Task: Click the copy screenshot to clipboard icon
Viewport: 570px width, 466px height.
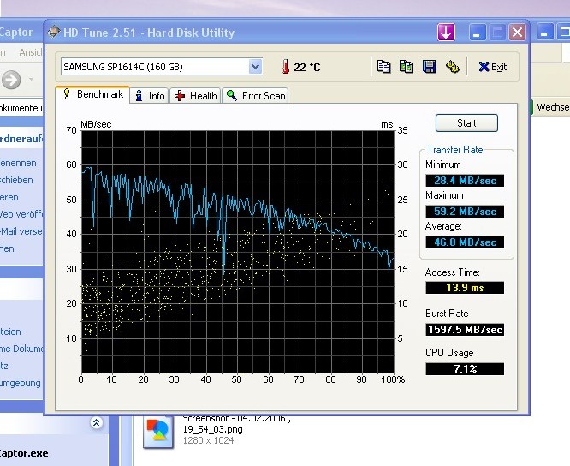Action: [x=406, y=67]
